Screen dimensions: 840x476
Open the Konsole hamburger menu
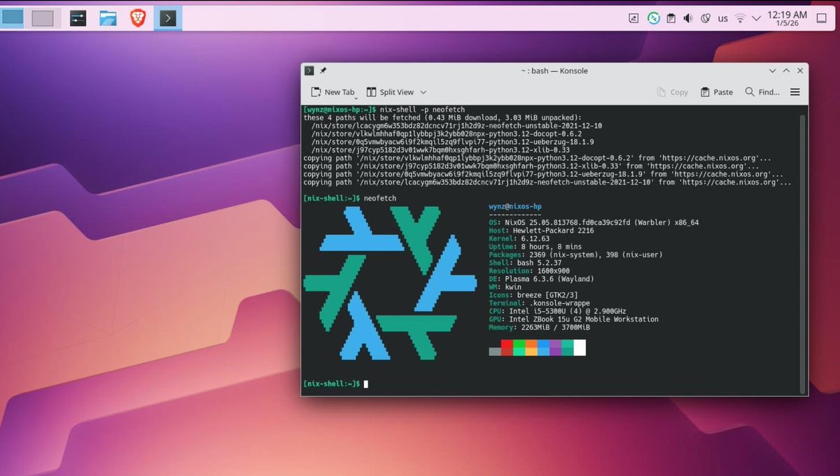tap(795, 92)
